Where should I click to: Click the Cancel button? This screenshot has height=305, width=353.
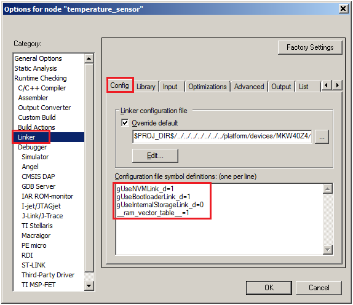pyautogui.click(x=319, y=288)
